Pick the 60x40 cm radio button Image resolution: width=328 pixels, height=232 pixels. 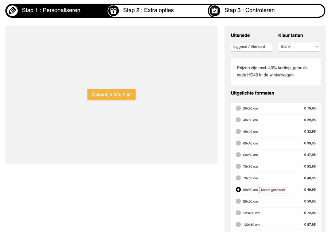238,143
